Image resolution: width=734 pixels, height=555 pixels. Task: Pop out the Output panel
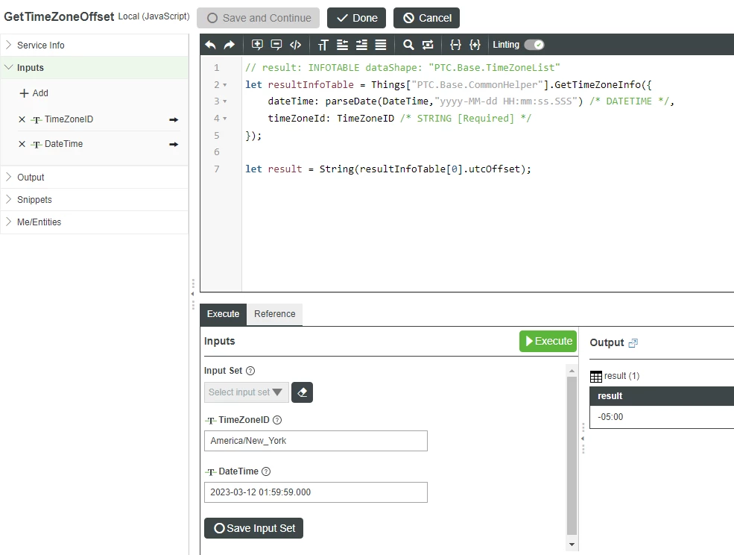[x=633, y=343]
